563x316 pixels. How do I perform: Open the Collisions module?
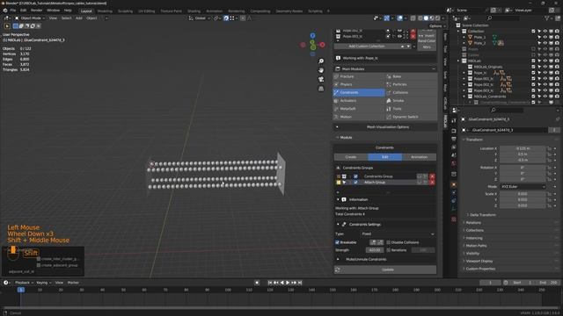412,92
